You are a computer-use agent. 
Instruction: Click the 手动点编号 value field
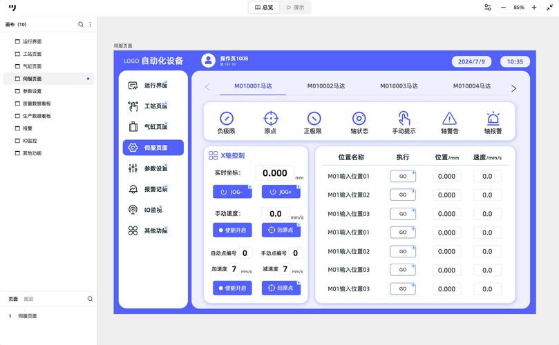pyautogui.click(x=296, y=253)
